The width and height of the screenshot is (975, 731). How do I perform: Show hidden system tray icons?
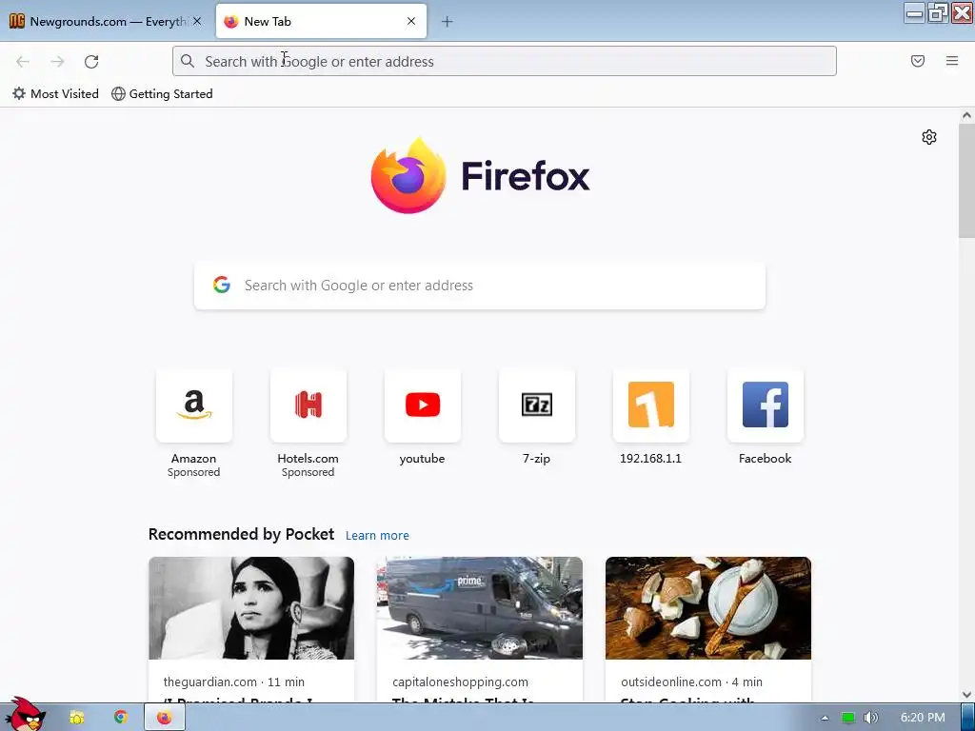(825, 718)
